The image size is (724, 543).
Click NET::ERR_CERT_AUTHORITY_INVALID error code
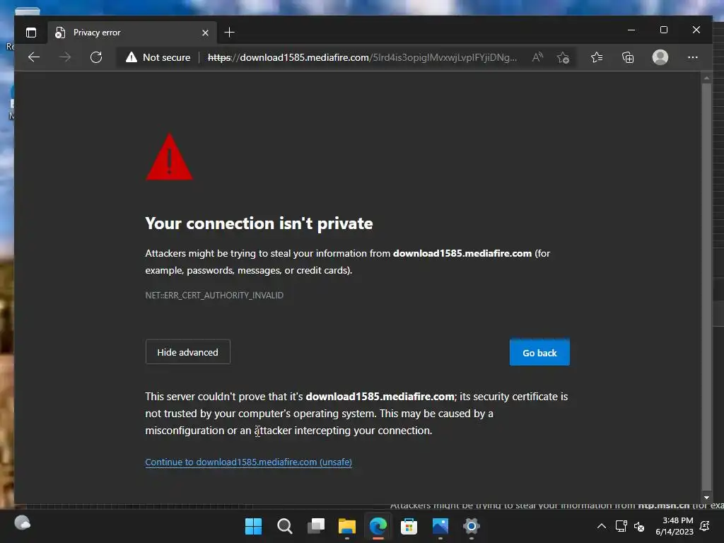pos(214,295)
